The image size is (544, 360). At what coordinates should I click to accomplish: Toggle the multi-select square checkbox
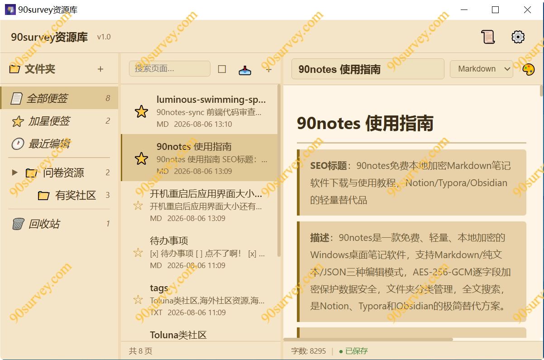(x=222, y=69)
